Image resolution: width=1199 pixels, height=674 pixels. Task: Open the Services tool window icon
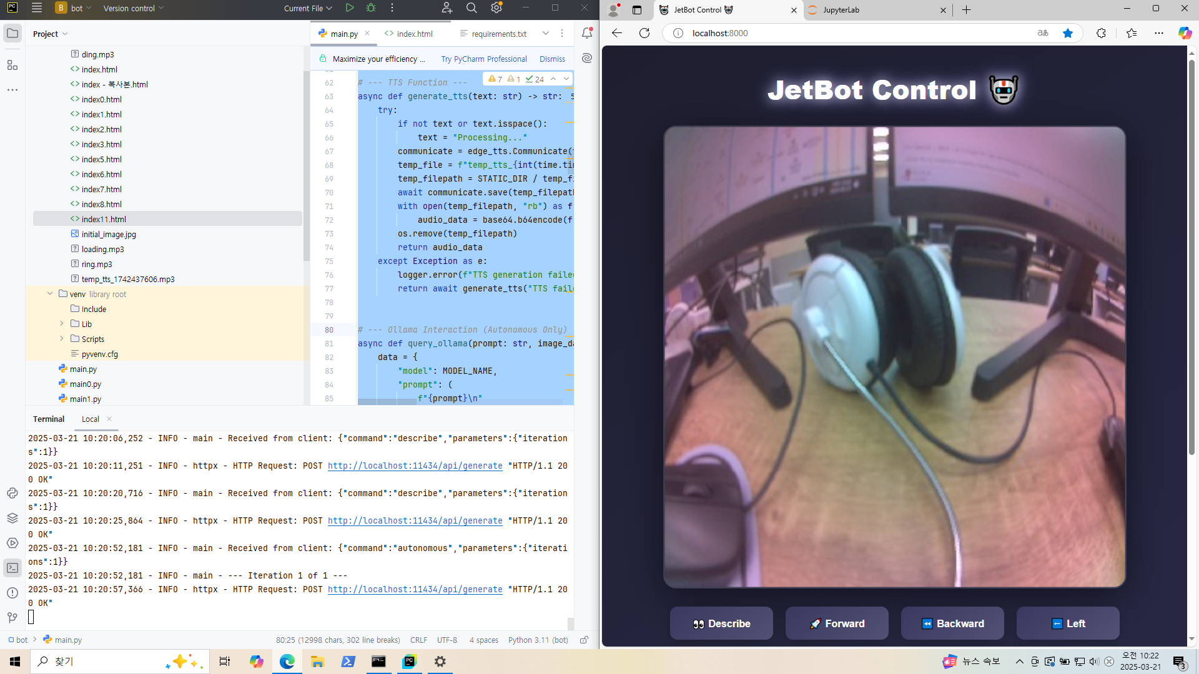click(12, 543)
